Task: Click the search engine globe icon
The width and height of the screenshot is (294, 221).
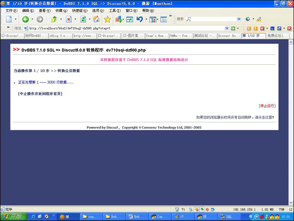Action: coord(248,19)
